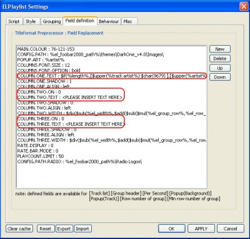Select the COLUMN.TWO.TEXT field line

click(x=70, y=98)
